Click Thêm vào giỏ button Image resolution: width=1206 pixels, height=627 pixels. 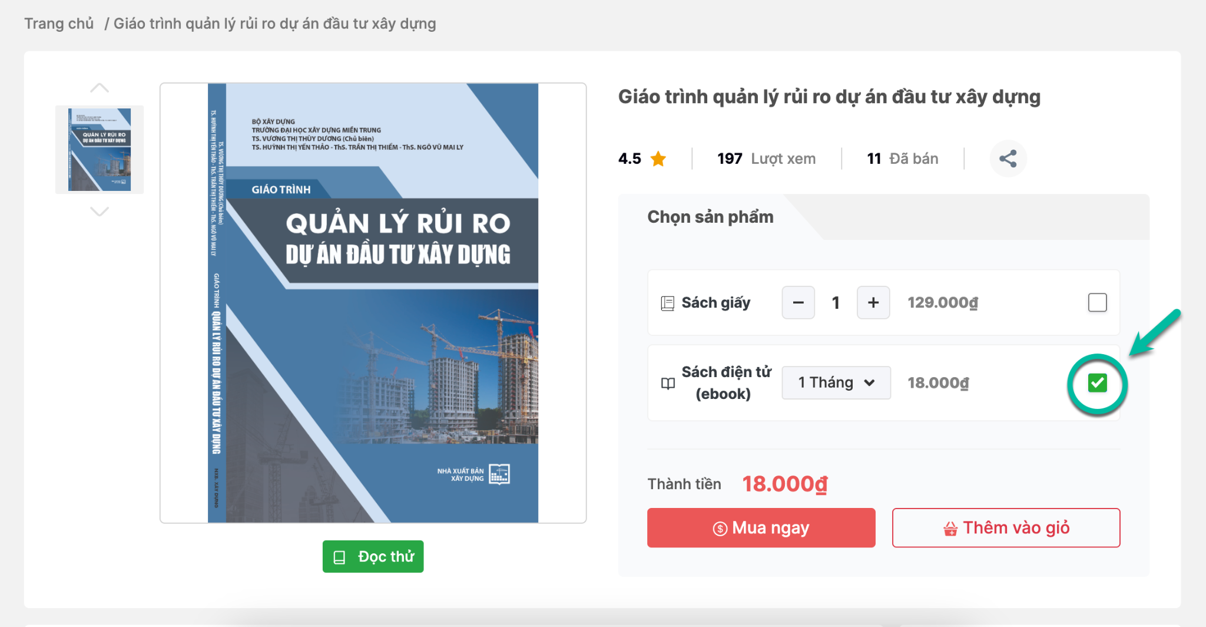tap(1006, 528)
